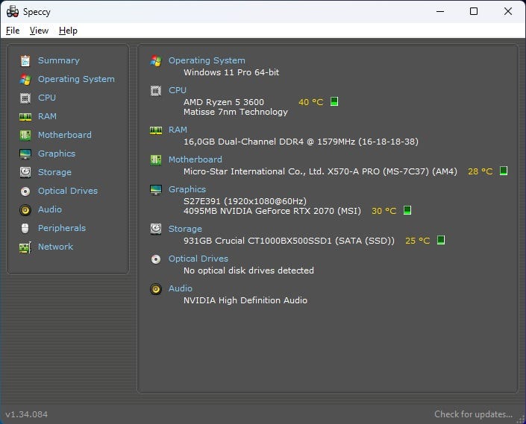Click the Storage hard drive icon in sidebar
This screenshot has height=424, width=526.
(25, 172)
